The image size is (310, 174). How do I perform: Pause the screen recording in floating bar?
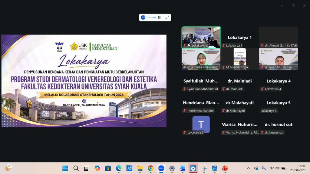coord(159,17)
